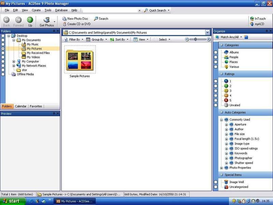The height and width of the screenshot is (205, 273).
Task: Switch to the Favorites tab
Action: (x=36, y=106)
